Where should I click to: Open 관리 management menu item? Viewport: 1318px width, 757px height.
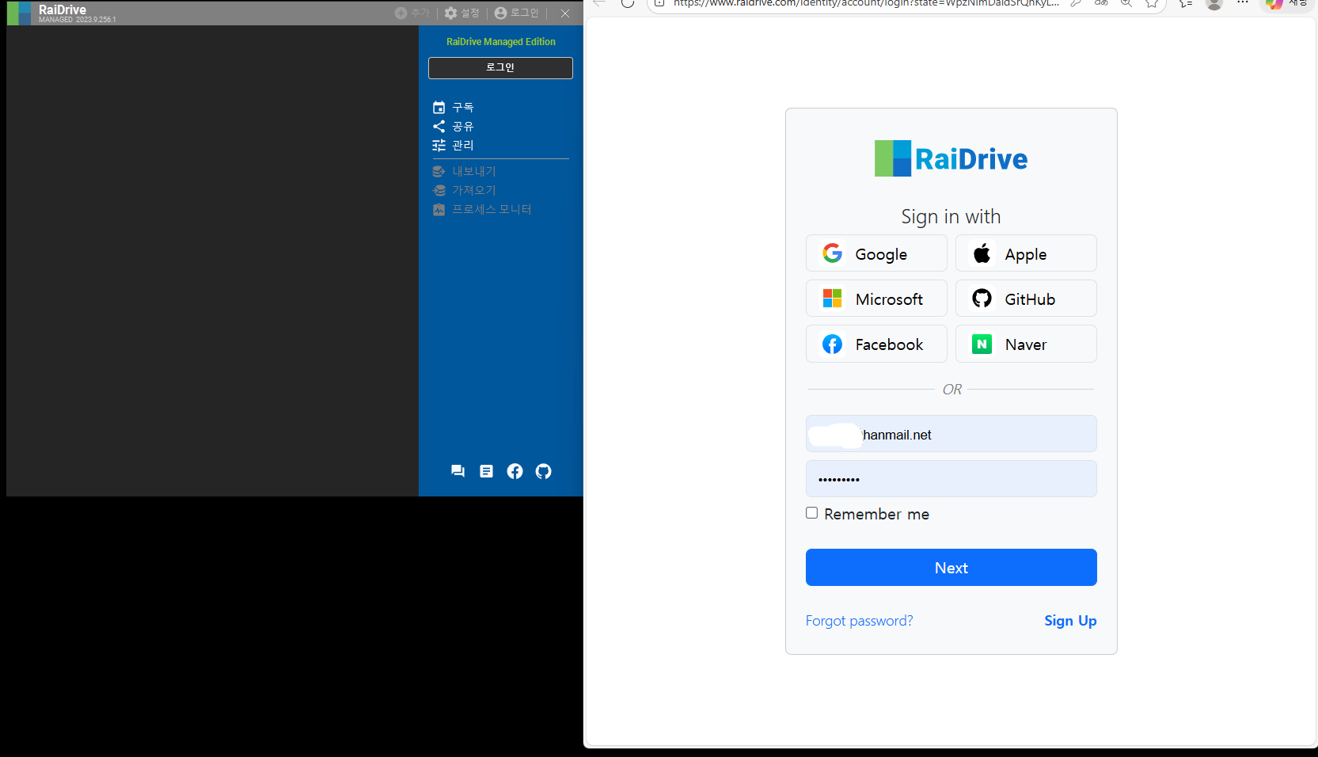click(x=462, y=145)
